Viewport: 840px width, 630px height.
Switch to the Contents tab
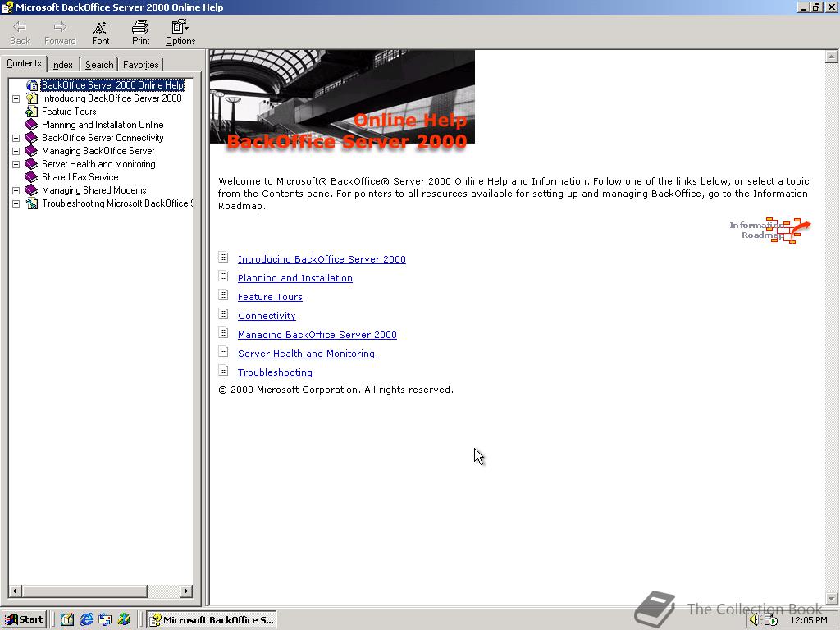click(x=24, y=63)
